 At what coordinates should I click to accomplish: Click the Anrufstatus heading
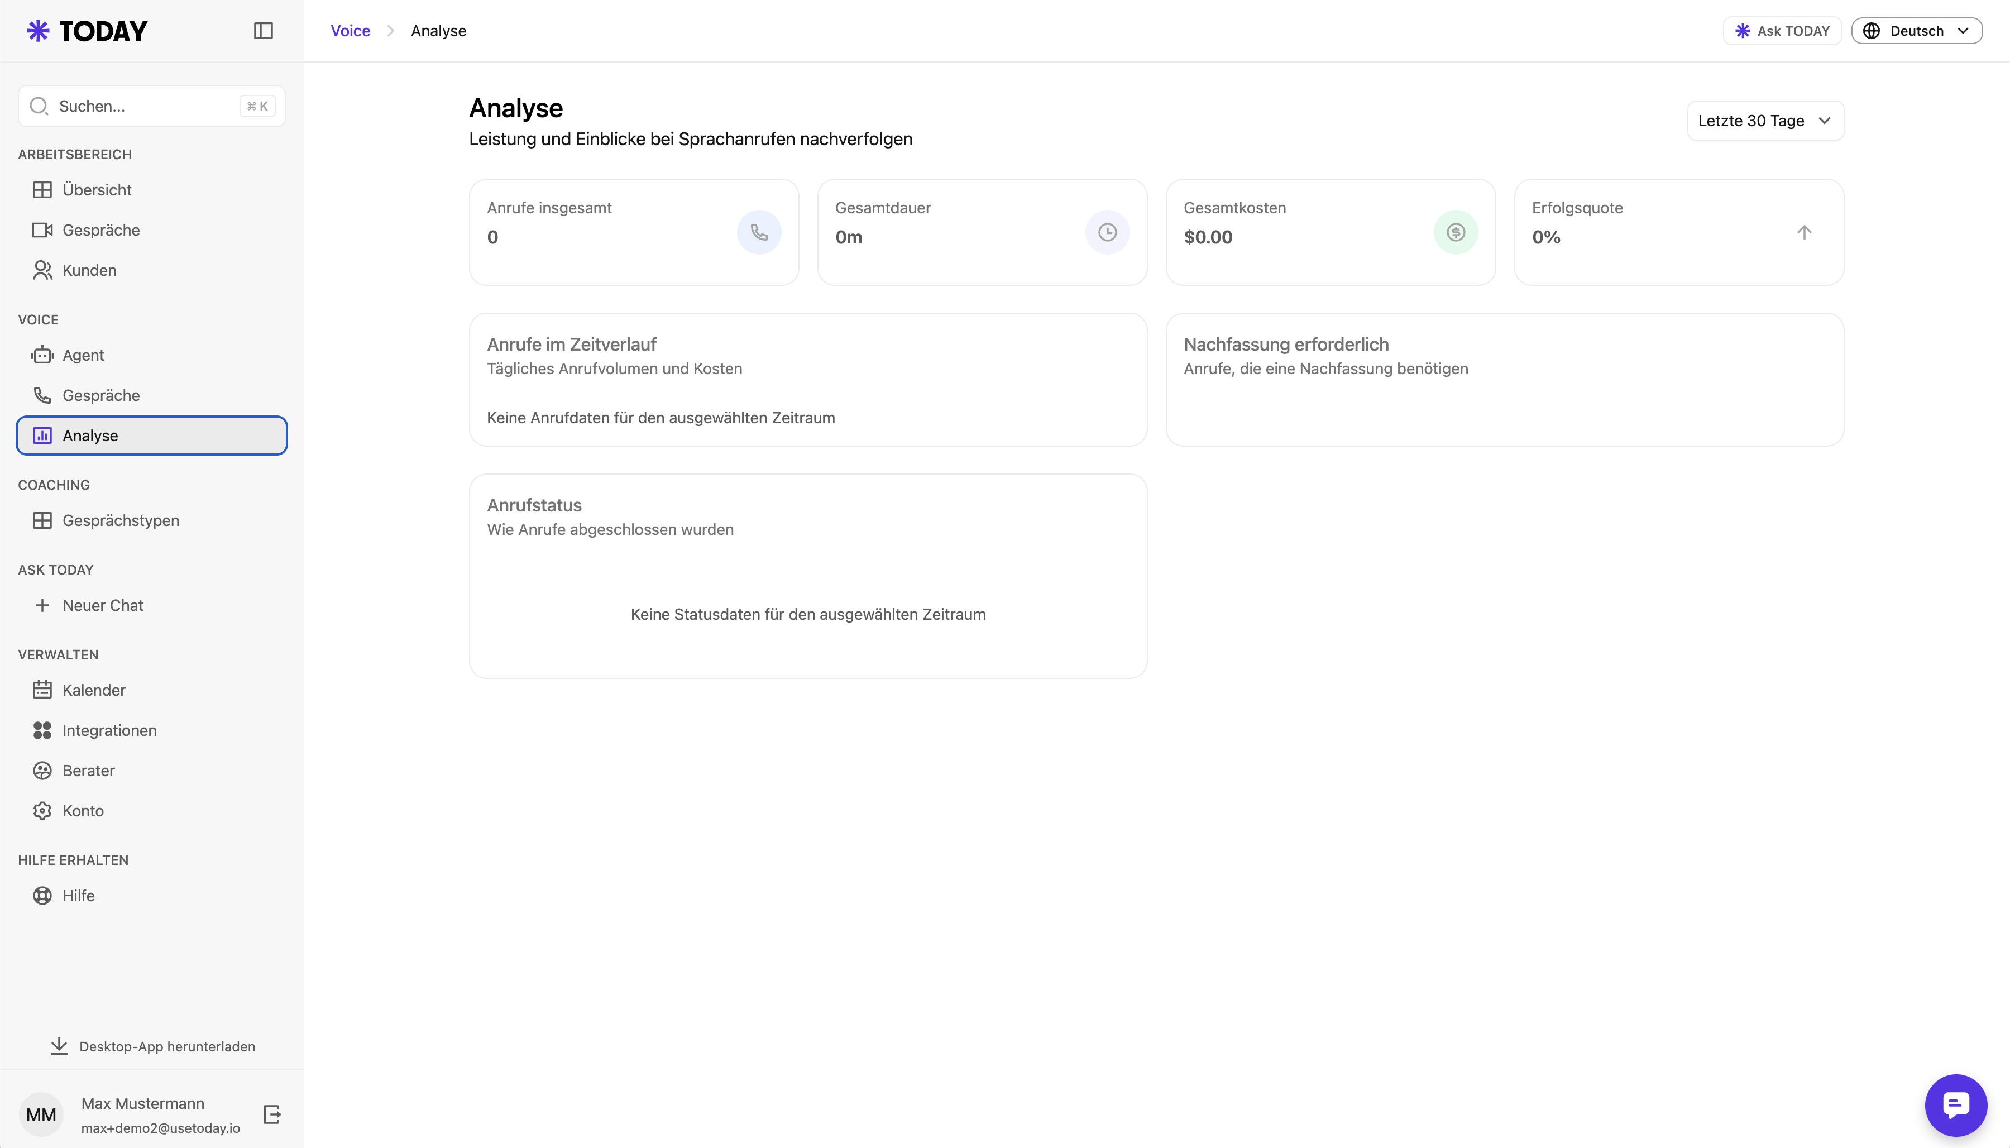(x=534, y=505)
